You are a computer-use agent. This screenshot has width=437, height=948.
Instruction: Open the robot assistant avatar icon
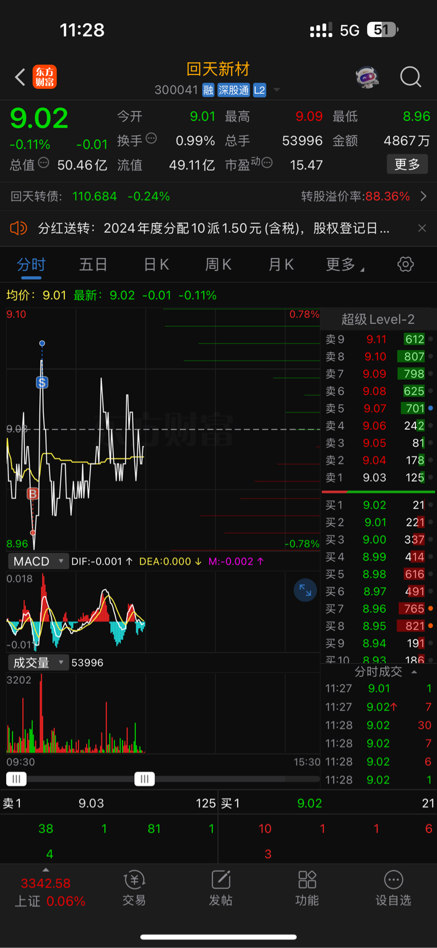(x=368, y=77)
